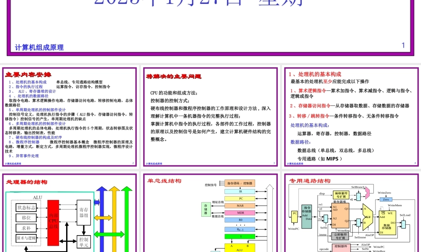This screenshot has height=252, width=421.
Task: Click the red text 存储器访问指令
Action: coord(314,106)
